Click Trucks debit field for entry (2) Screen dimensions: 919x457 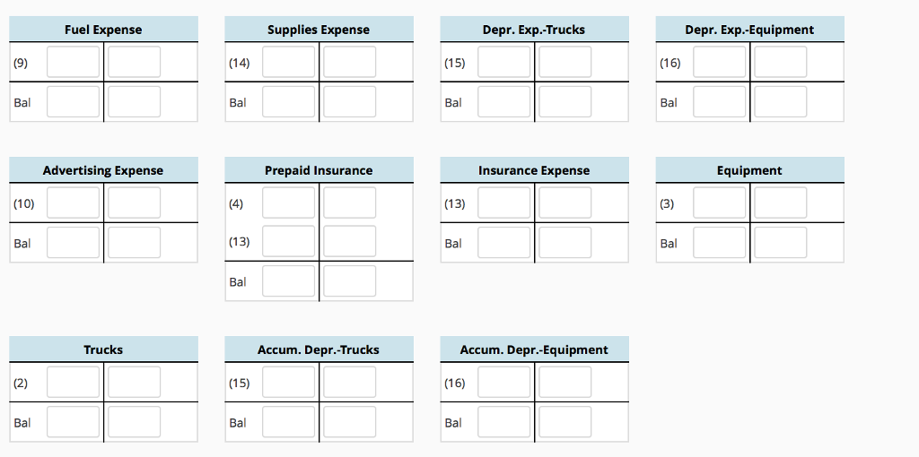(x=74, y=382)
